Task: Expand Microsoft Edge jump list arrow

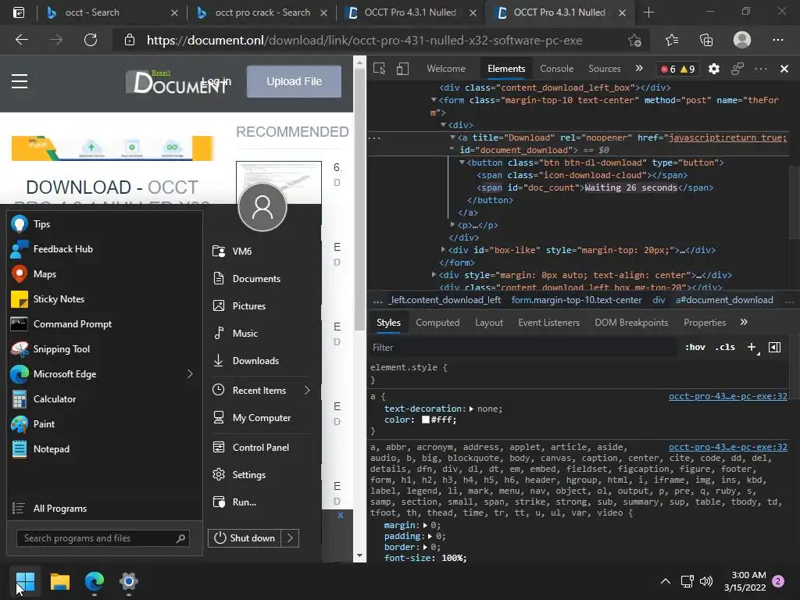Action: 190,374
